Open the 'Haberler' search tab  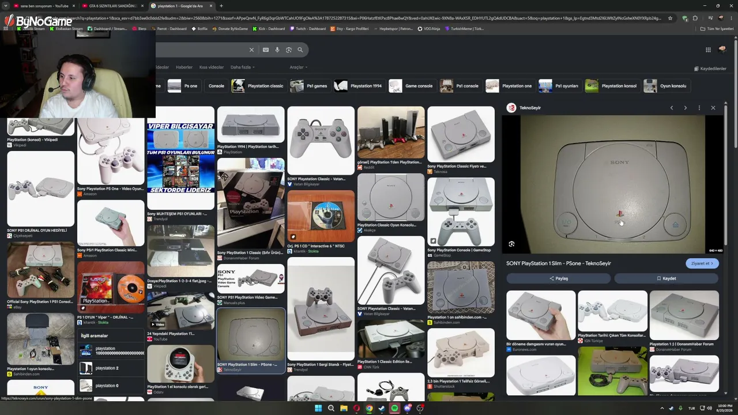coord(184,67)
